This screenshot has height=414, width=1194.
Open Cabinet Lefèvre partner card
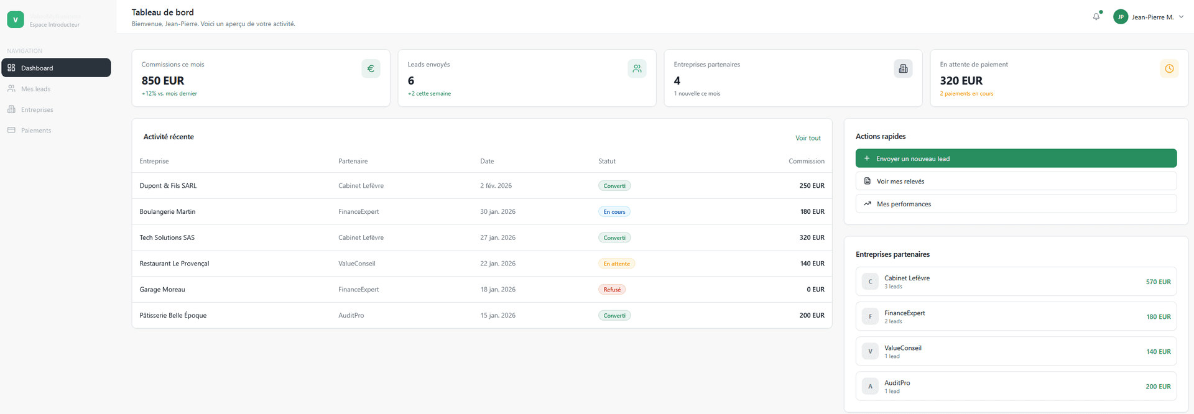pyautogui.click(x=1016, y=282)
